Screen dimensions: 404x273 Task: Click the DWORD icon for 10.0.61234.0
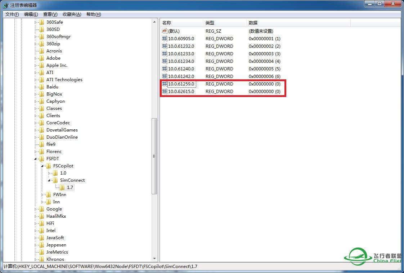coord(165,61)
